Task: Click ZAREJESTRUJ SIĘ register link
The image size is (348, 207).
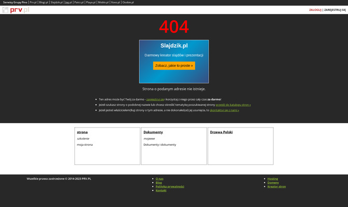Action: (335, 10)
